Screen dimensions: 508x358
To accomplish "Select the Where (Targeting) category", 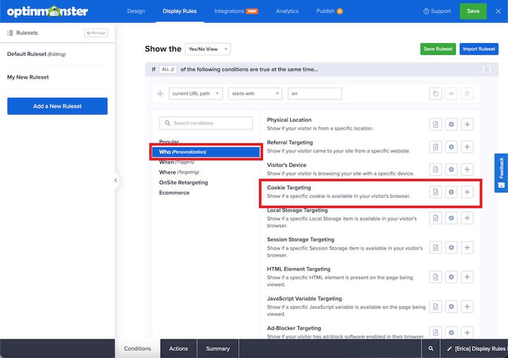I will coord(179,173).
